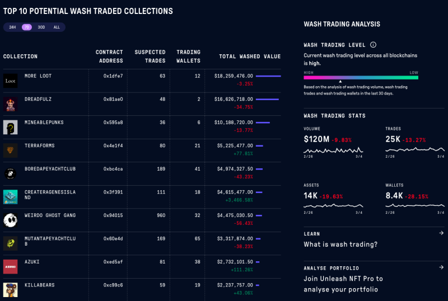This screenshot has height=301, width=448.
Task: Click the More Loot collection logo
Action: tap(10, 81)
